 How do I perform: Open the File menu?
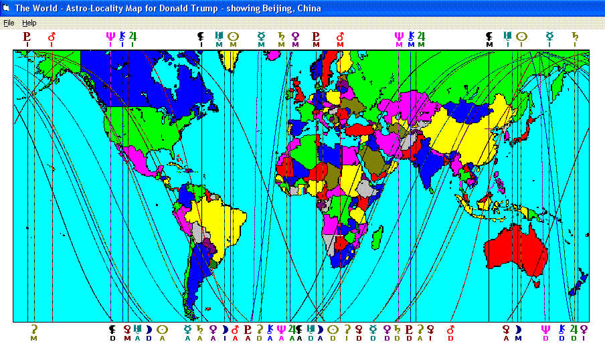(x=9, y=23)
